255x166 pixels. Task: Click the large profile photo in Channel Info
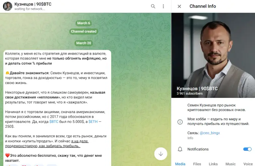tap(213, 55)
